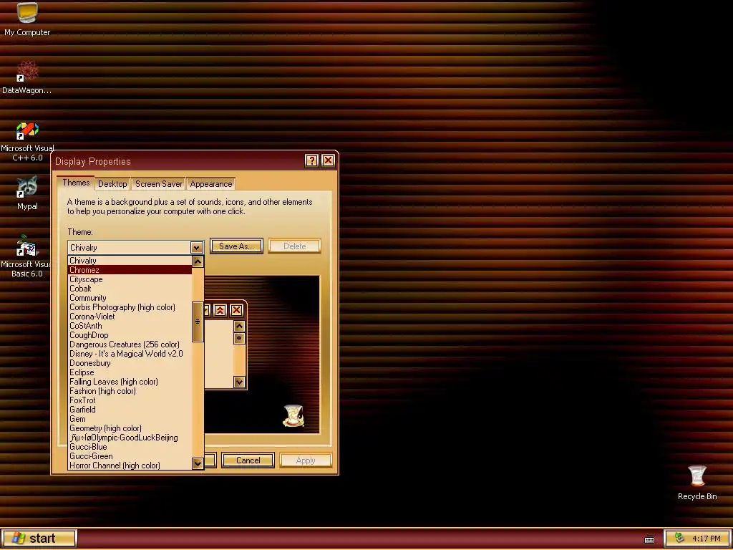Screen dimensions: 733x550
Task: Choose the Garfield theme
Action: pyautogui.click(x=130, y=410)
